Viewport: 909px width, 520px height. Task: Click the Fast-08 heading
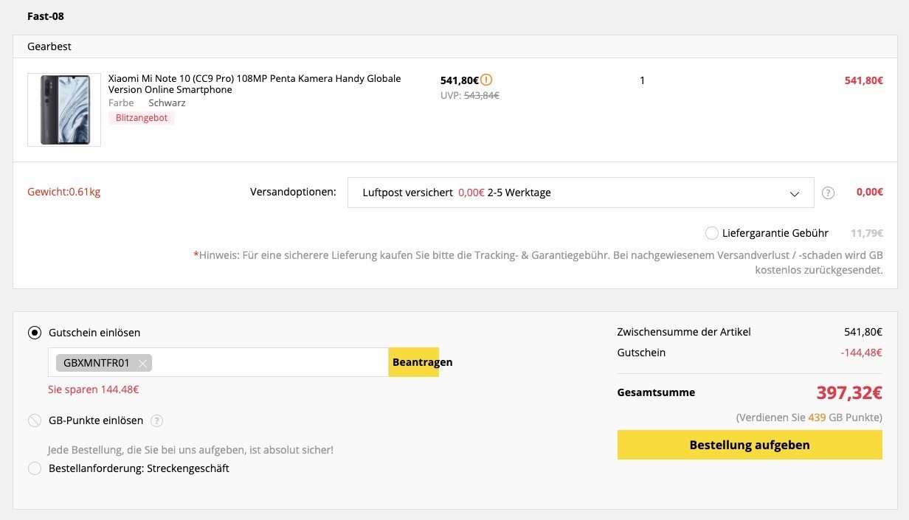tap(46, 15)
